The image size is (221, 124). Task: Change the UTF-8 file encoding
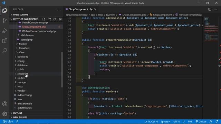pos(176,122)
